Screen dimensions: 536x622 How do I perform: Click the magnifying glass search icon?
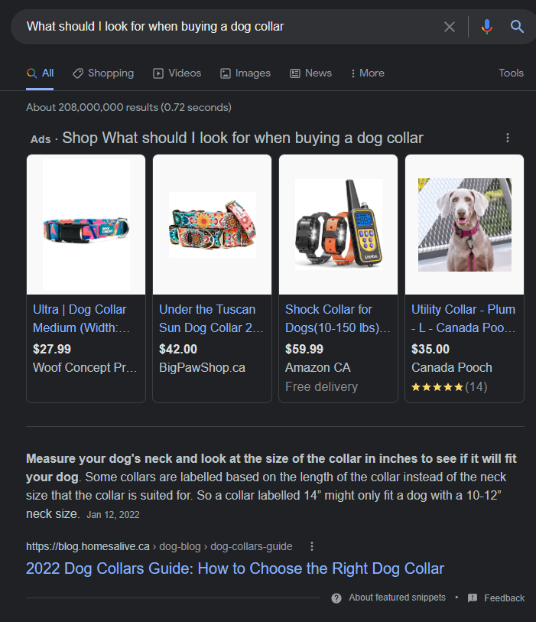[x=518, y=27]
